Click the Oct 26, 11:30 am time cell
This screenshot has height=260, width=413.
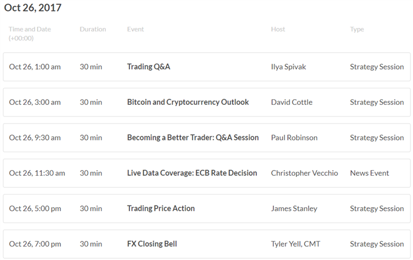point(37,173)
